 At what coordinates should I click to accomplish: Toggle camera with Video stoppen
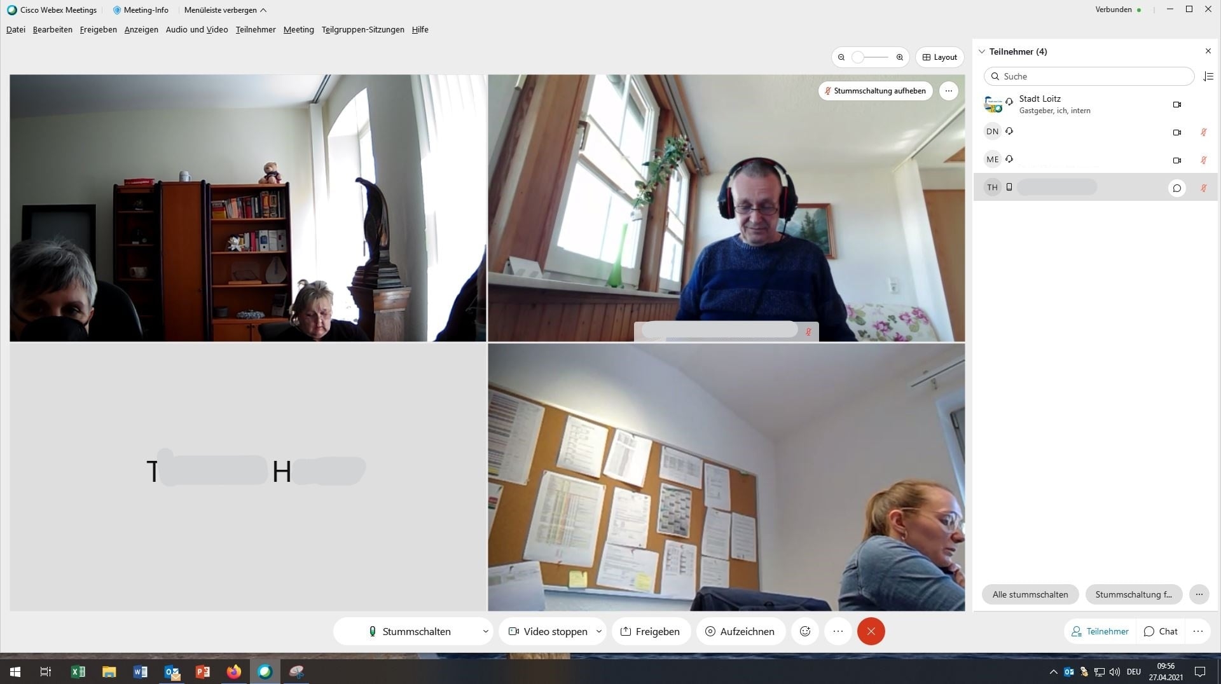coord(548,631)
